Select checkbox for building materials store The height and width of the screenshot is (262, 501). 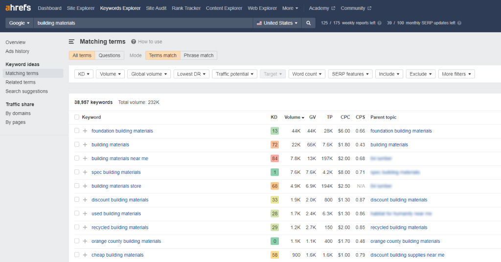77,186
